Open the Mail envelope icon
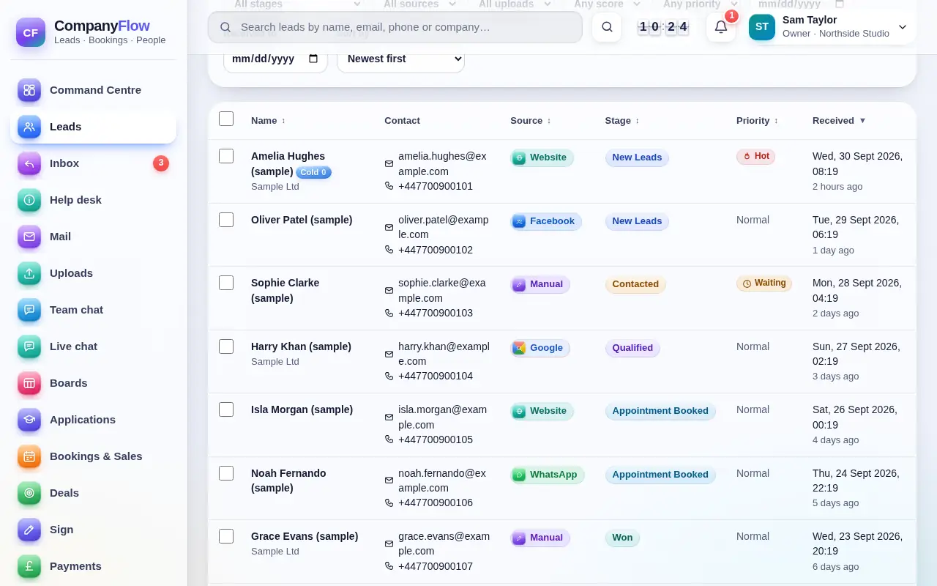 coord(29,237)
